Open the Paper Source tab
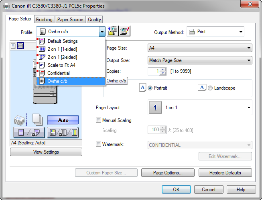This screenshot has height=200, width=262. [70, 20]
